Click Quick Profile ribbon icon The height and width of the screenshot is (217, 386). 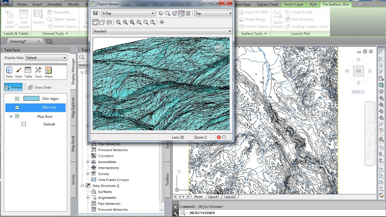(278, 19)
